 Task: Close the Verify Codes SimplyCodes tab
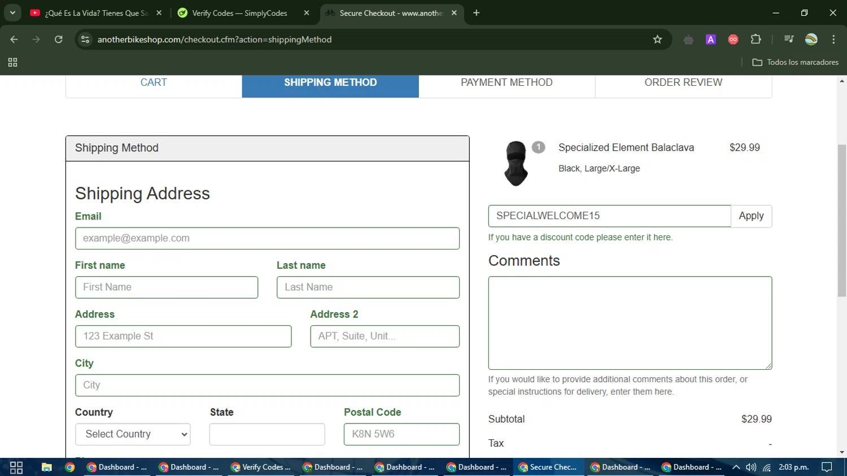pyautogui.click(x=307, y=13)
